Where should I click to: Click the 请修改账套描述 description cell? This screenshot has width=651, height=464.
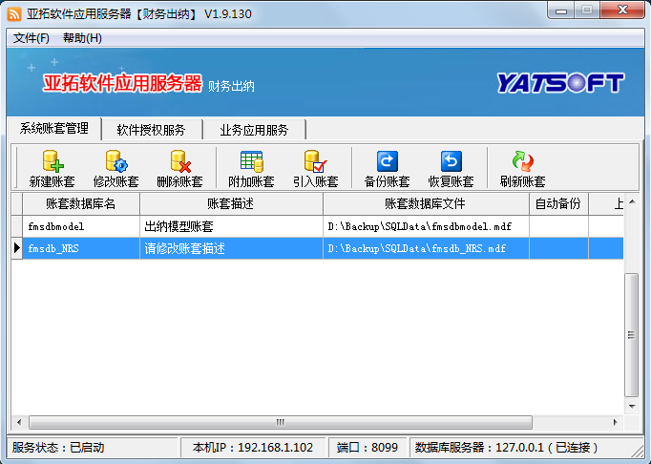click(x=231, y=248)
